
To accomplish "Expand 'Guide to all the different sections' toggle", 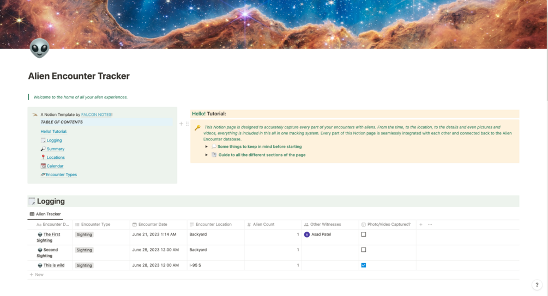I will click(207, 155).
